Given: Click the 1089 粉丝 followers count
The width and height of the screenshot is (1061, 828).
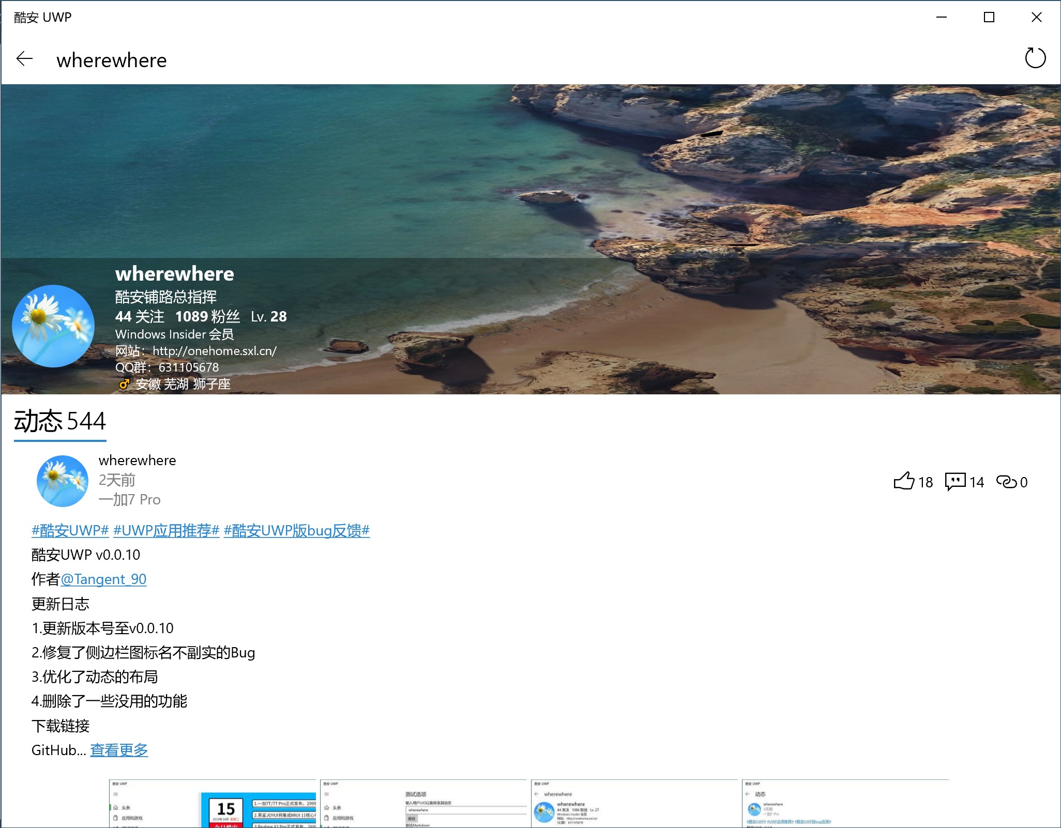Looking at the screenshot, I should pyautogui.click(x=207, y=316).
